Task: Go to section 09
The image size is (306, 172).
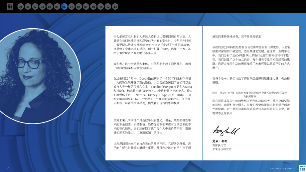Action: (x=86, y=7)
